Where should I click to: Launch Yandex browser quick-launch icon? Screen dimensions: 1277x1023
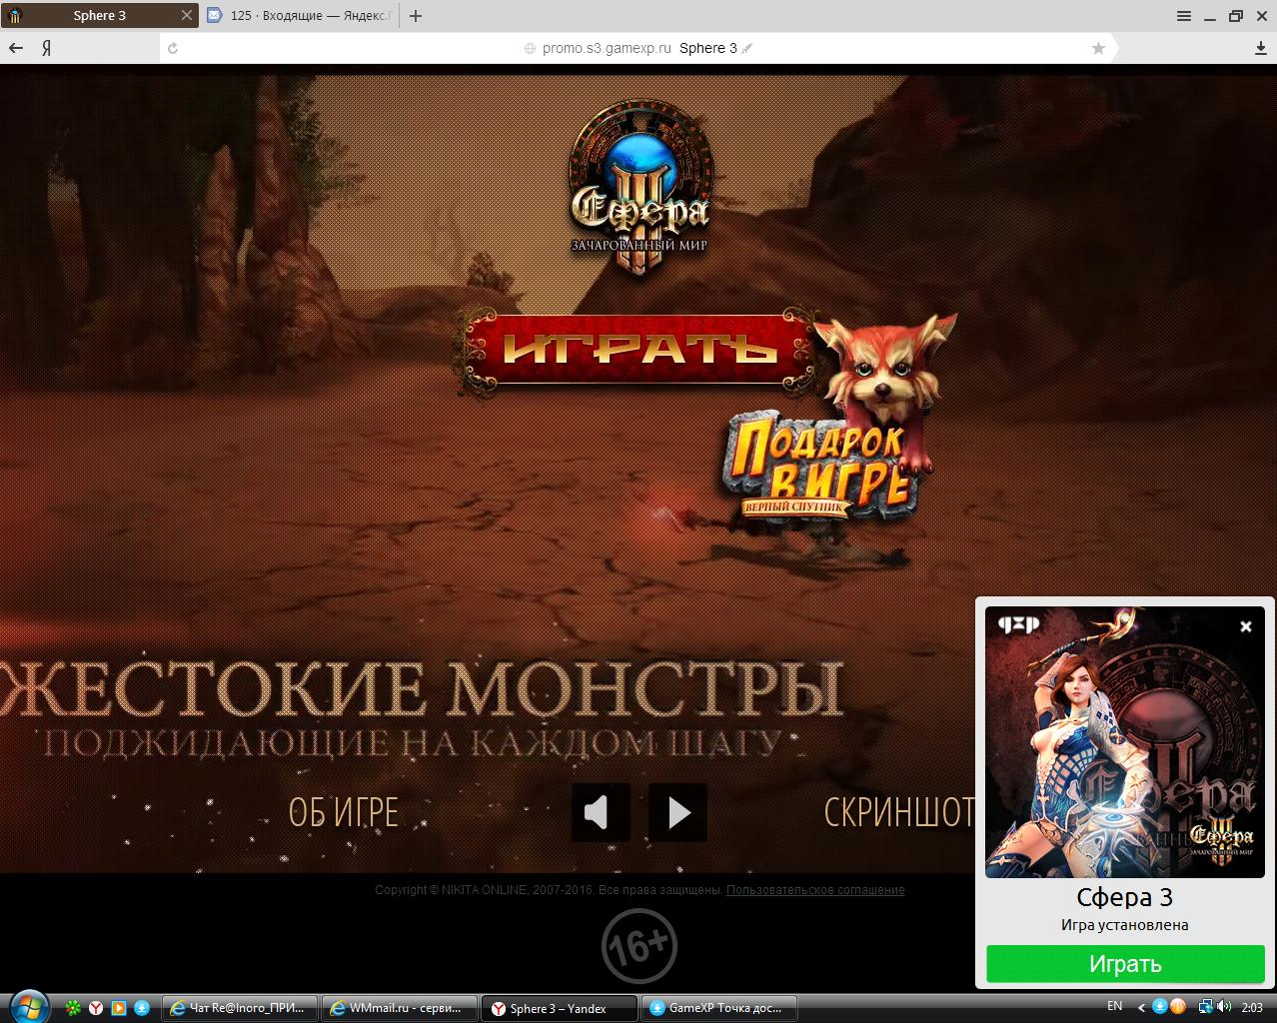[x=96, y=1008]
